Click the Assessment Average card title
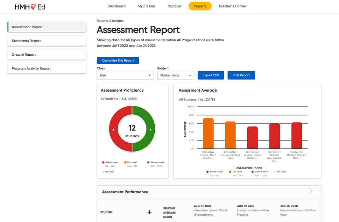This screenshot has width=339, height=222. click(x=198, y=90)
